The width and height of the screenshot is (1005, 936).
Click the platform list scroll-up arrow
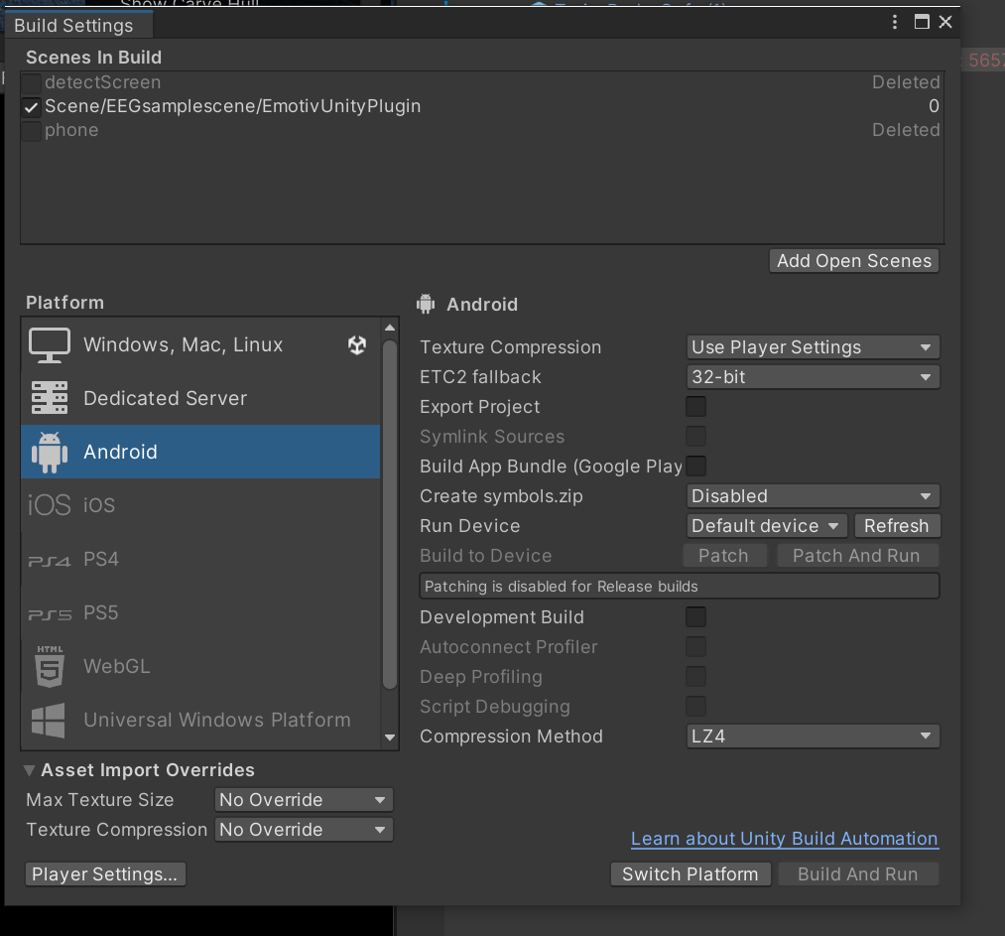pos(390,328)
